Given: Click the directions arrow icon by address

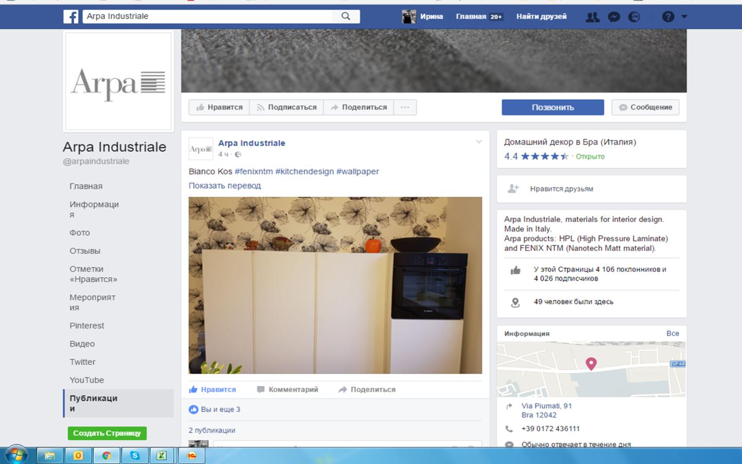Looking at the screenshot, I should point(509,406).
